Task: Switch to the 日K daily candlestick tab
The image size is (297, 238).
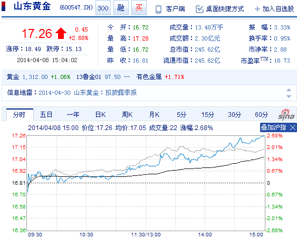Action: [x=100, y=115]
